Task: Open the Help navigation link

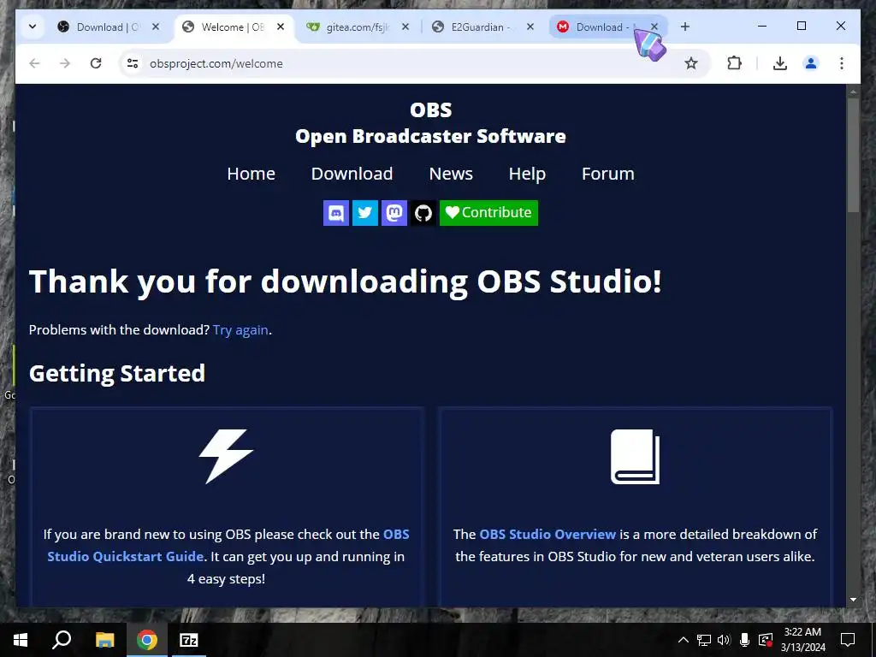Action: (527, 174)
